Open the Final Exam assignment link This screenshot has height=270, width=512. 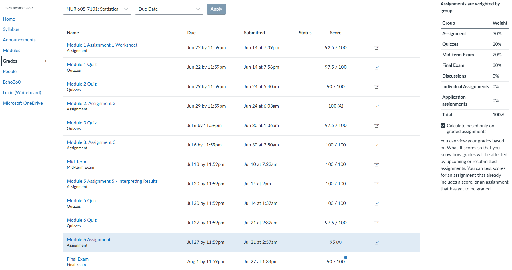pyautogui.click(x=78, y=259)
